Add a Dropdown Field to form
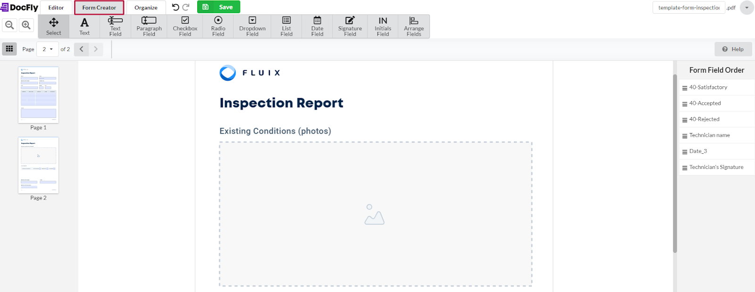 pos(252,26)
